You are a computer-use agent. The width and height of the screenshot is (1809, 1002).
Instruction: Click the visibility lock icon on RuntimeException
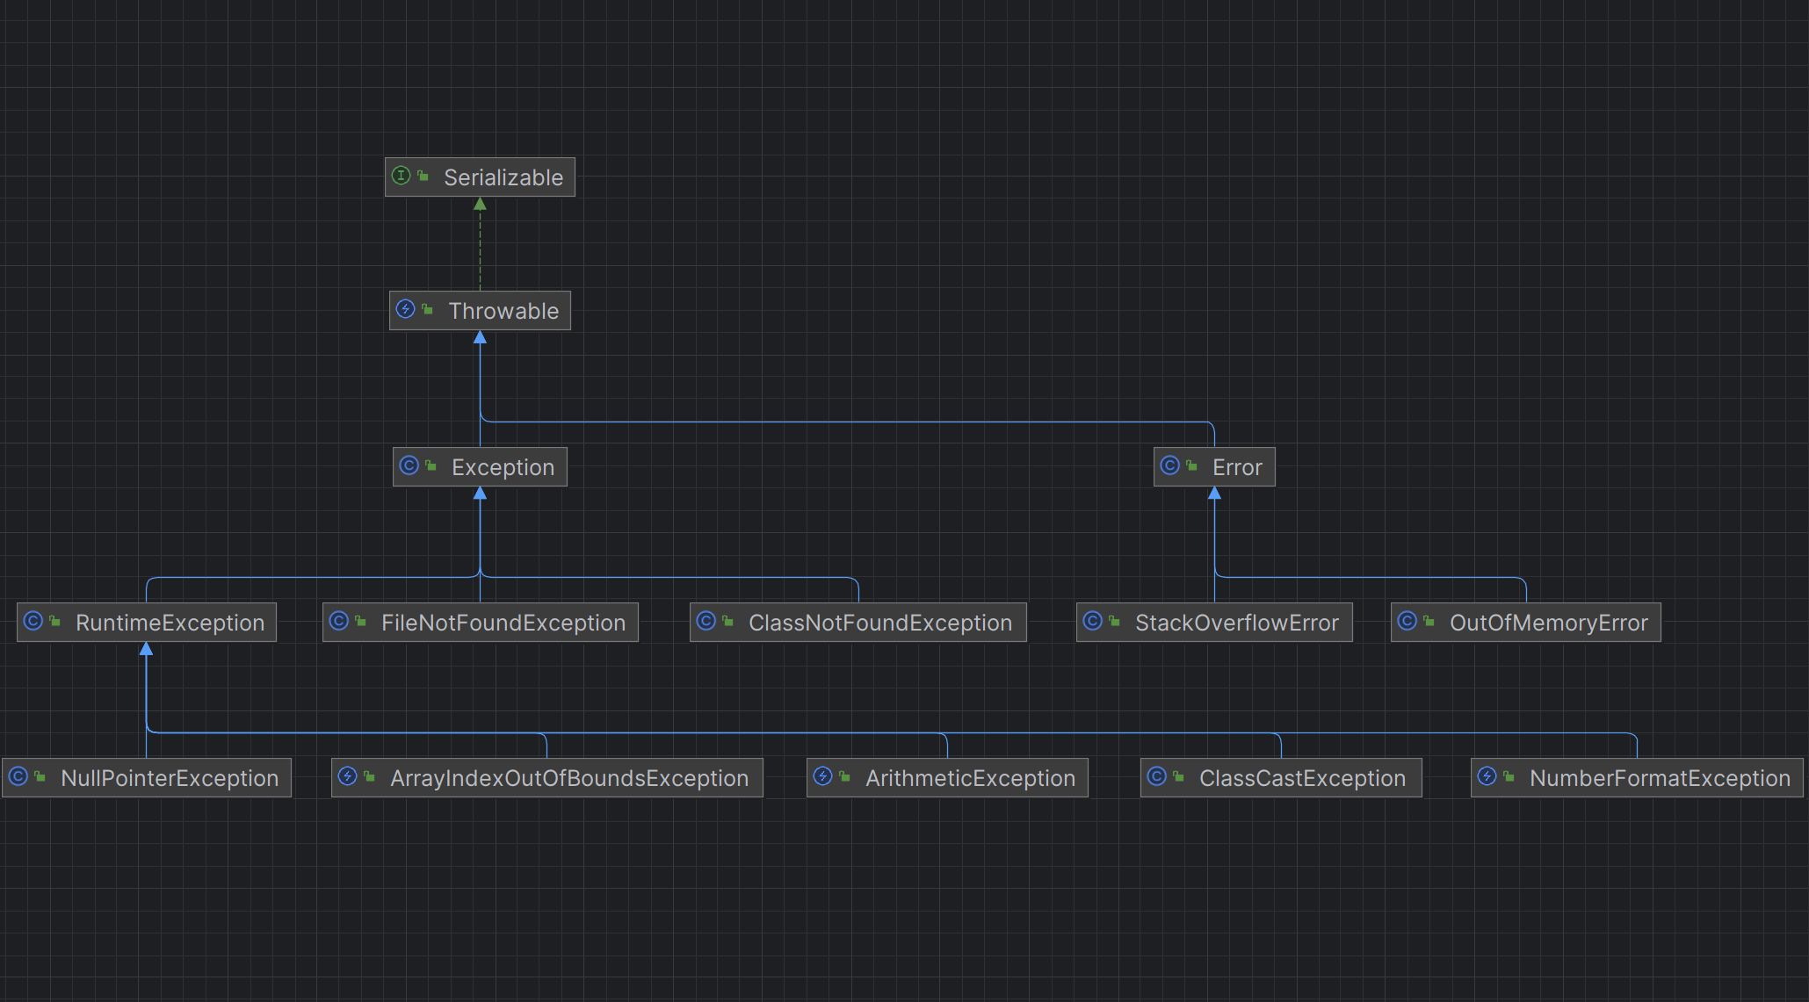pos(55,621)
